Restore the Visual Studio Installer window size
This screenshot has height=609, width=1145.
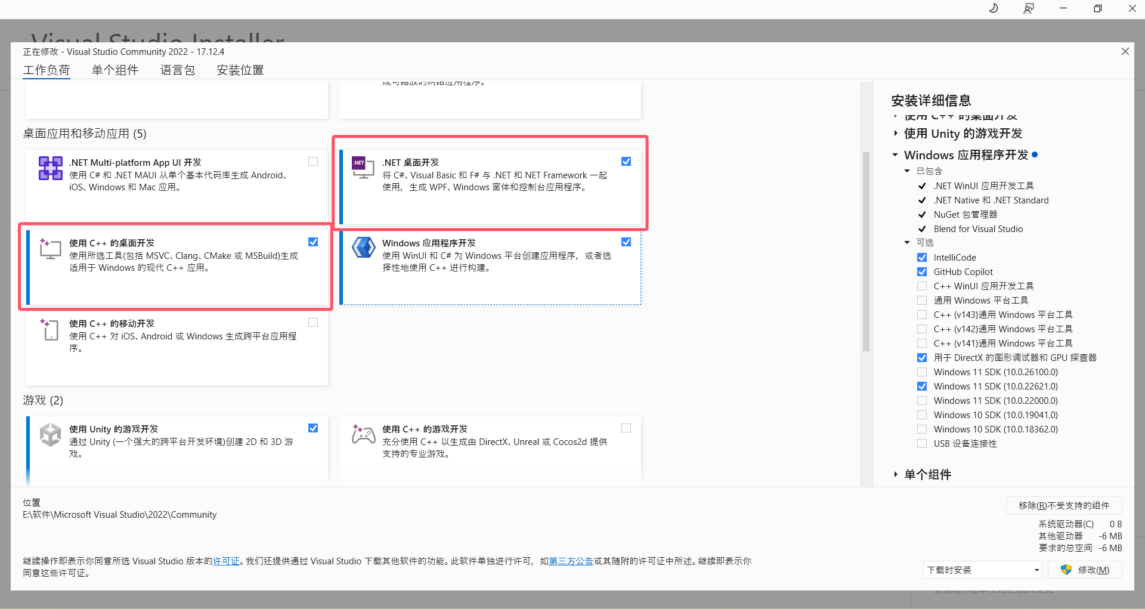pyautogui.click(x=1098, y=8)
